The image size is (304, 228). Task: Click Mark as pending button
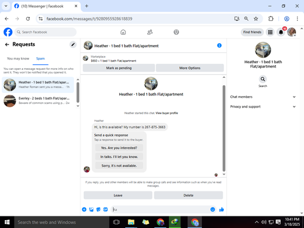click(119, 68)
